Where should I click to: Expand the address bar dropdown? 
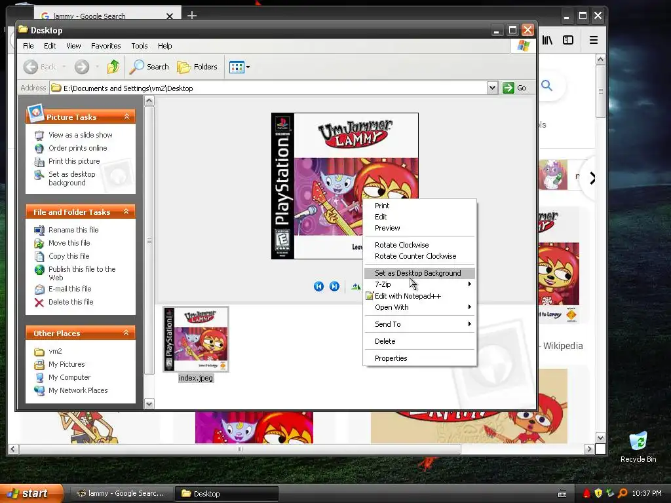(x=492, y=88)
